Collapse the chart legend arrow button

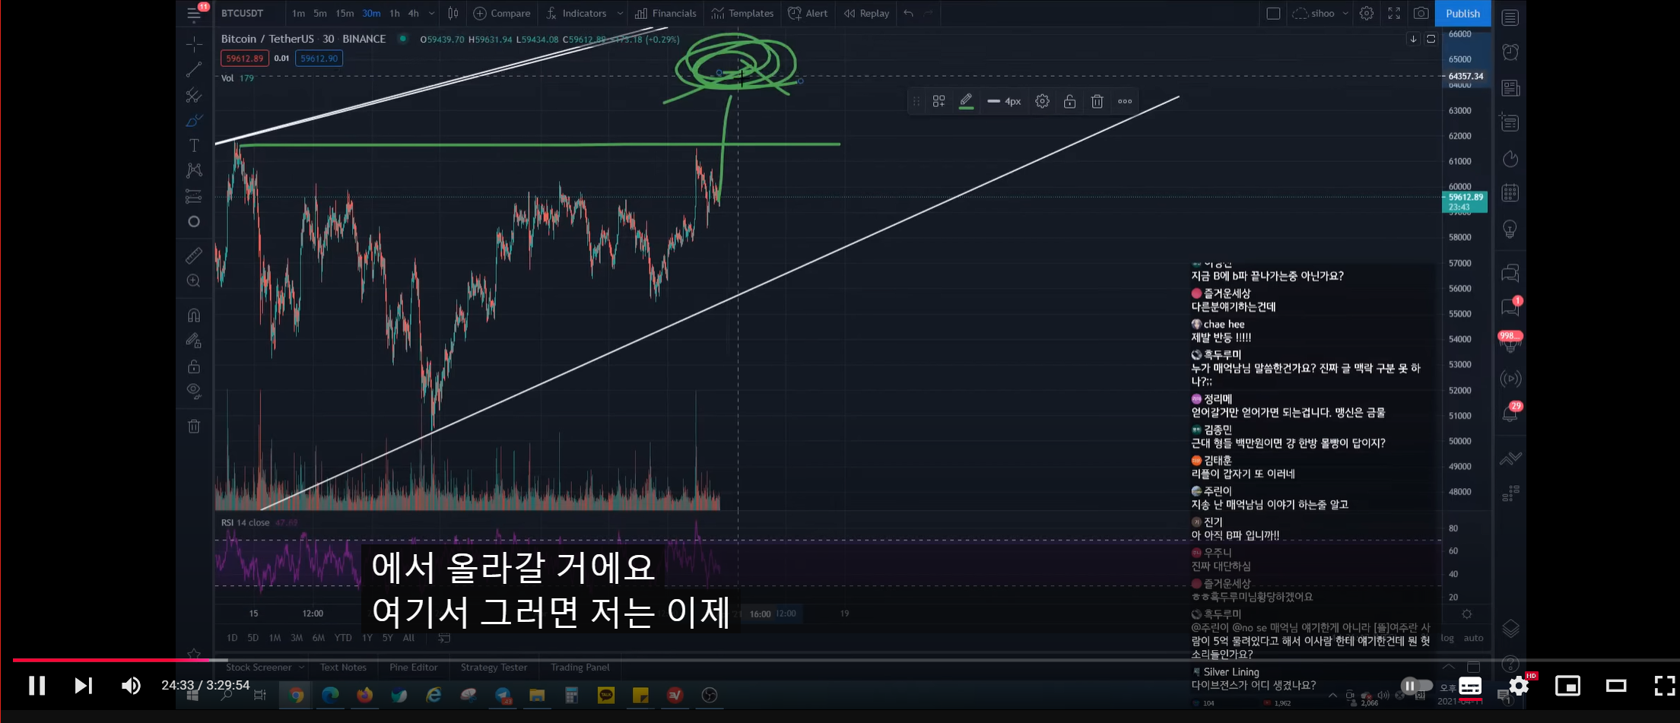coord(1412,39)
